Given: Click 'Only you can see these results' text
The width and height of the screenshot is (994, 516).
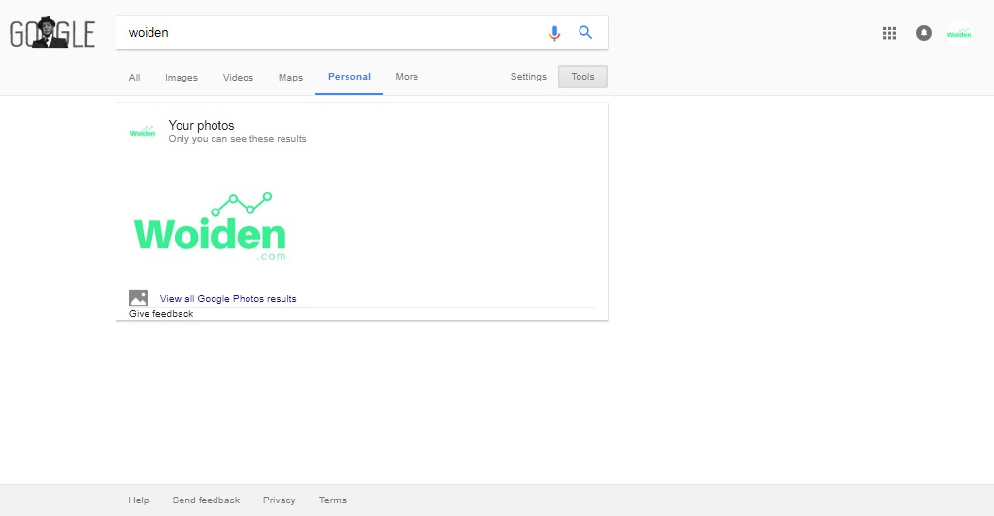Looking at the screenshot, I should tap(237, 139).
